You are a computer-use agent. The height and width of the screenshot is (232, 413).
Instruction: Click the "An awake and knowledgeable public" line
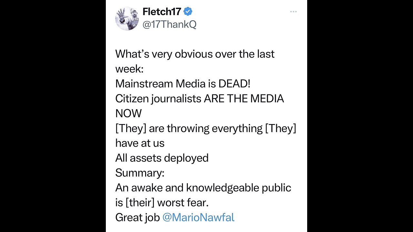203,188
